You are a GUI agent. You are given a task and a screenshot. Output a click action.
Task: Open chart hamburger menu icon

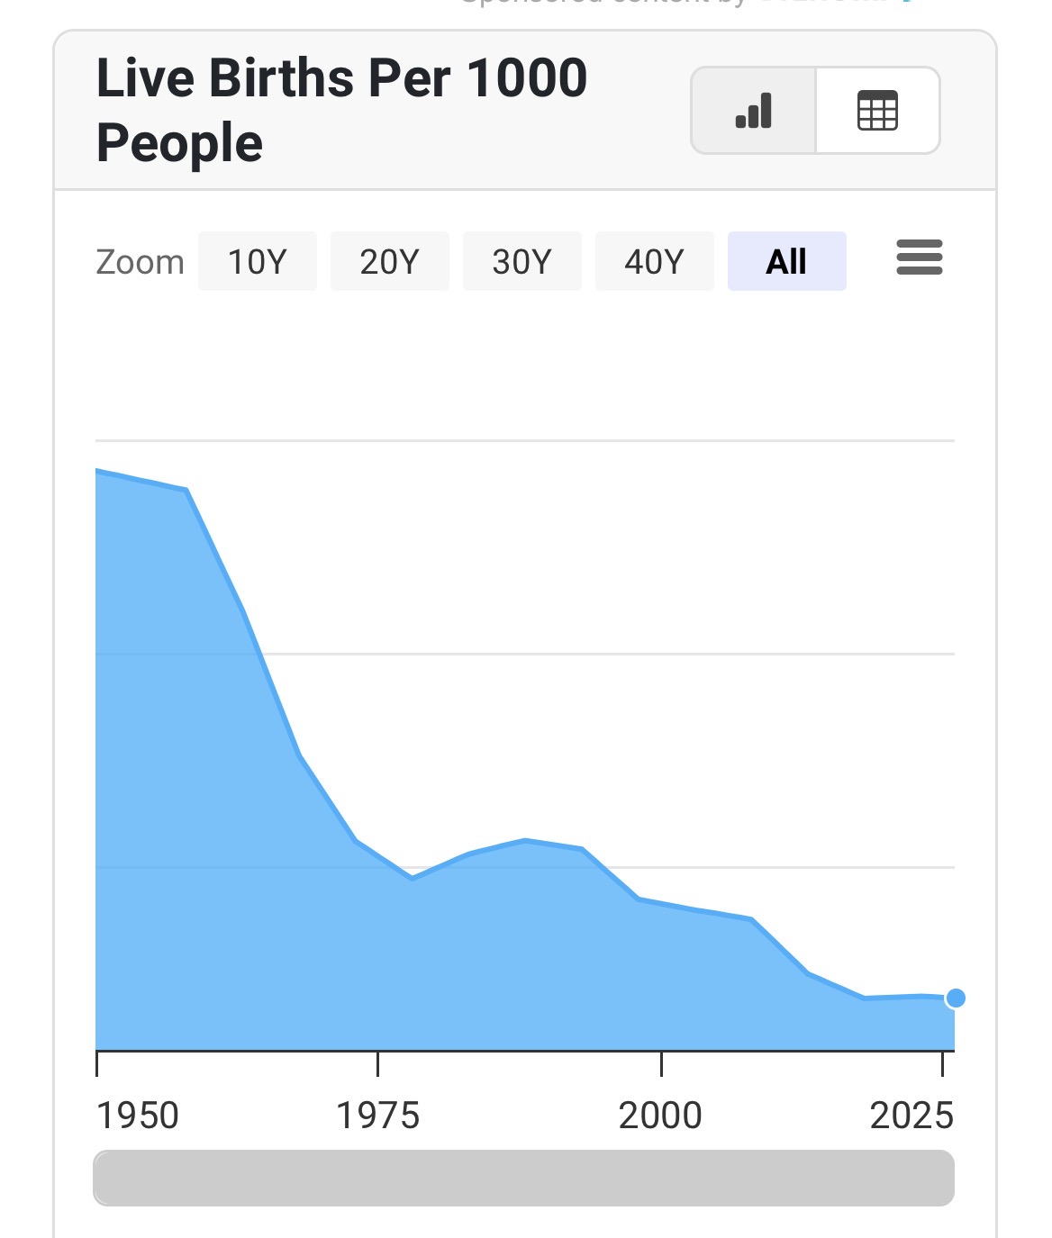(920, 258)
